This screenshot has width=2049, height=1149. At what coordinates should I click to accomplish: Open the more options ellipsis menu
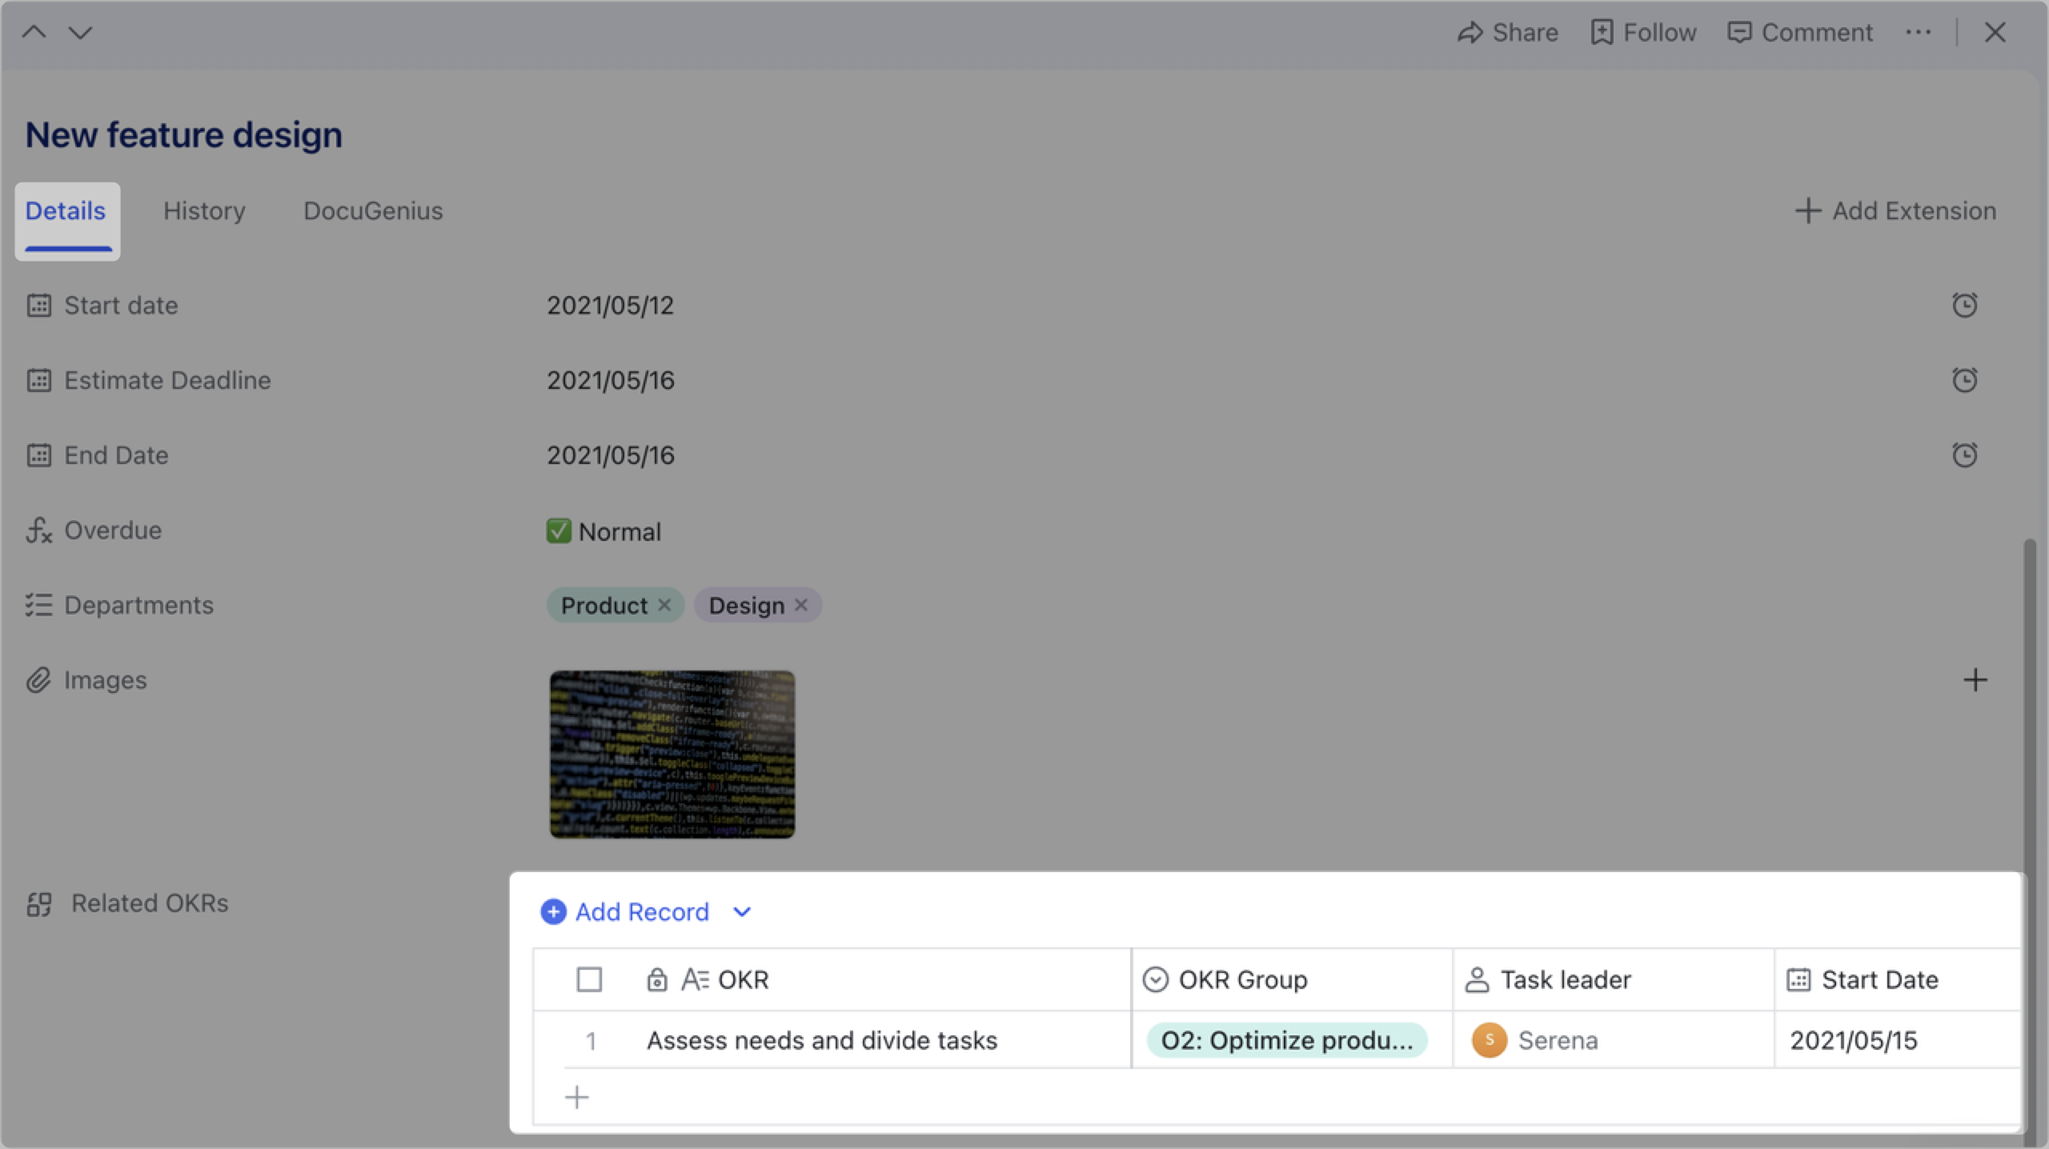click(x=1919, y=32)
